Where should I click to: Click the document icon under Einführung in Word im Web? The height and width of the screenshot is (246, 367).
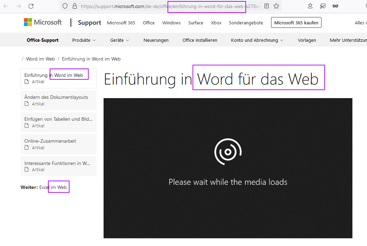point(27,81)
